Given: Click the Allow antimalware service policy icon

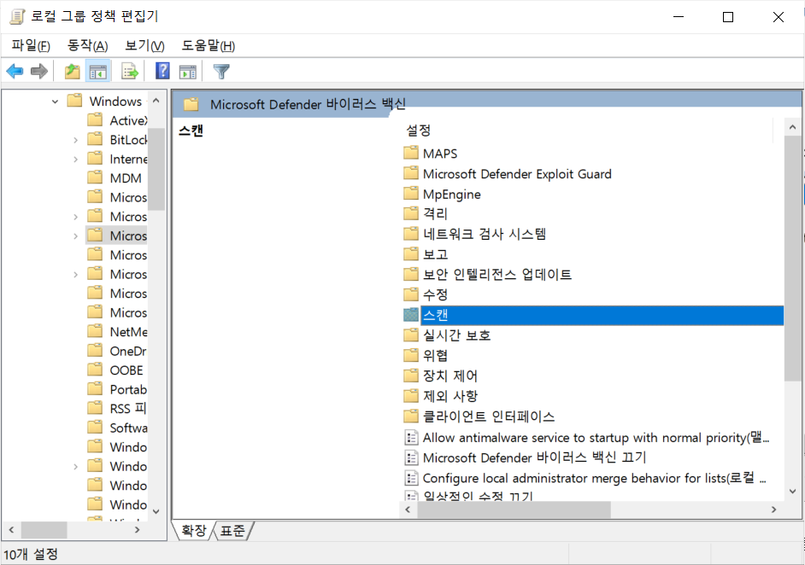Looking at the screenshot, I should click(x=411, y=437).
